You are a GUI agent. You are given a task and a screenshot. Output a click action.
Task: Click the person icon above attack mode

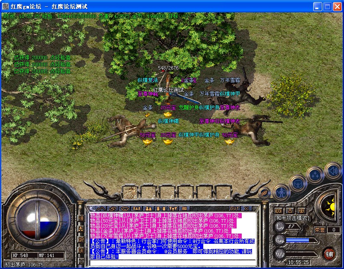click(x=290, y=211)
